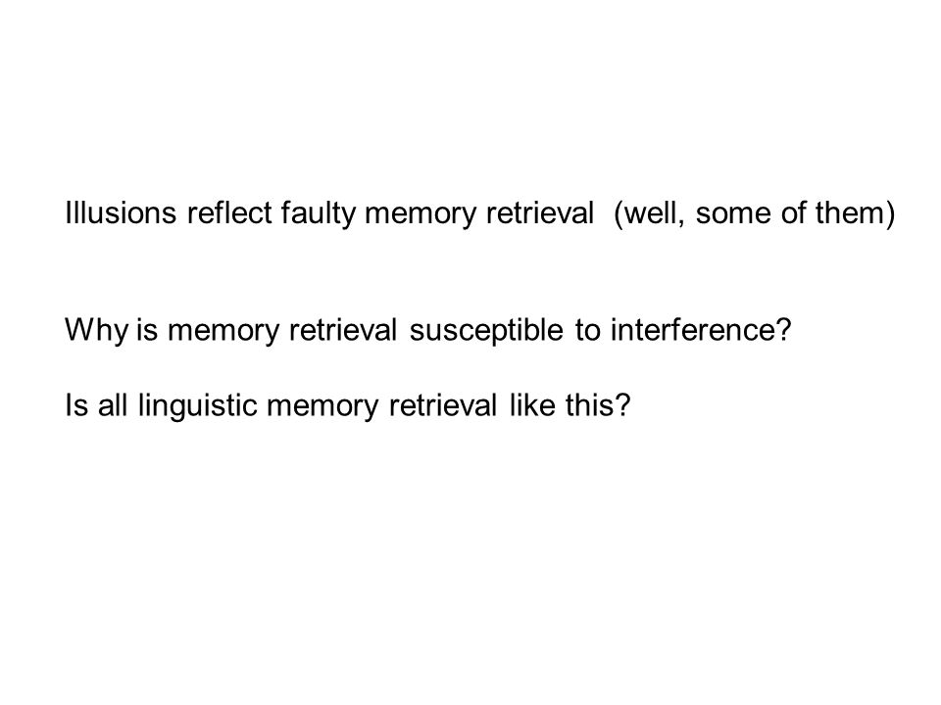Click "retrieval" in the "Why is" question

tap(343, 330)
